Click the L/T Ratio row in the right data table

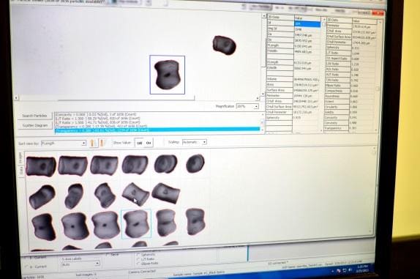pyautogui.click(x=351, y=53)
